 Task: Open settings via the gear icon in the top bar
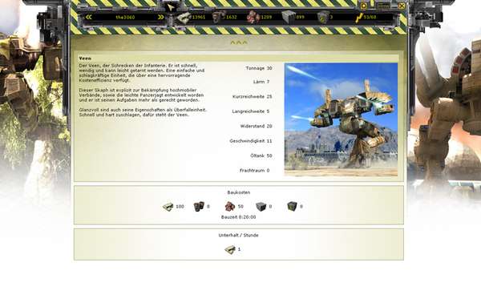click(x=363, y=6)
